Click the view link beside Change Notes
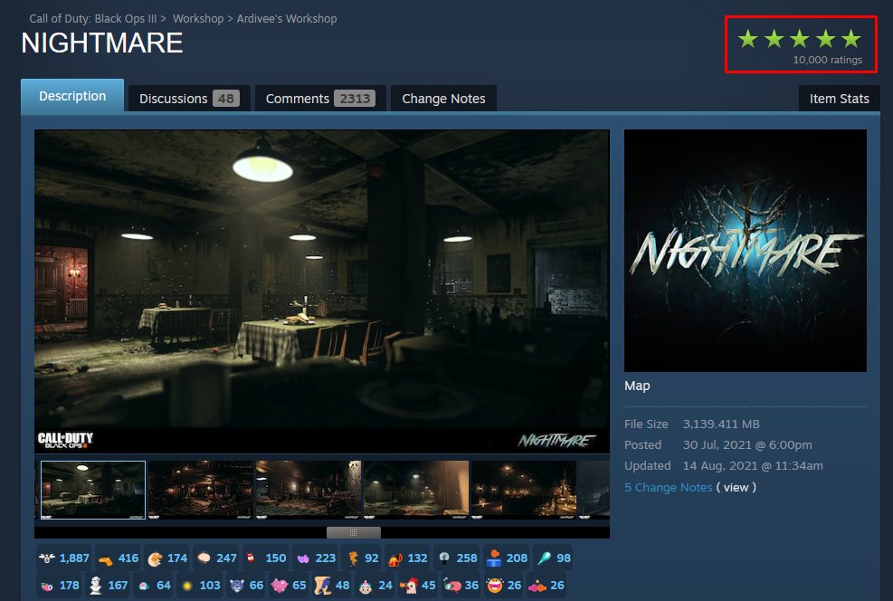This screenshot has width=893, height=601. 736,487
